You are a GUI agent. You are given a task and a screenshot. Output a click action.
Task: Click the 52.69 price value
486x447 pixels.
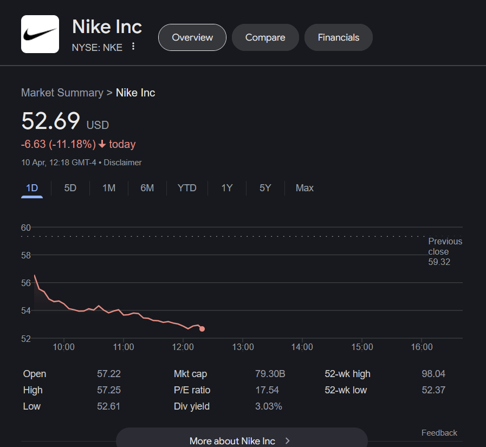point(50,121)
